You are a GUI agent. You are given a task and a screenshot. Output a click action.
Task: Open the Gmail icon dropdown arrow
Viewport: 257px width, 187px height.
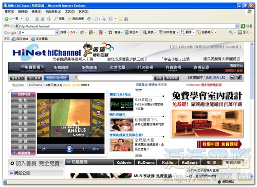[77, 32]
